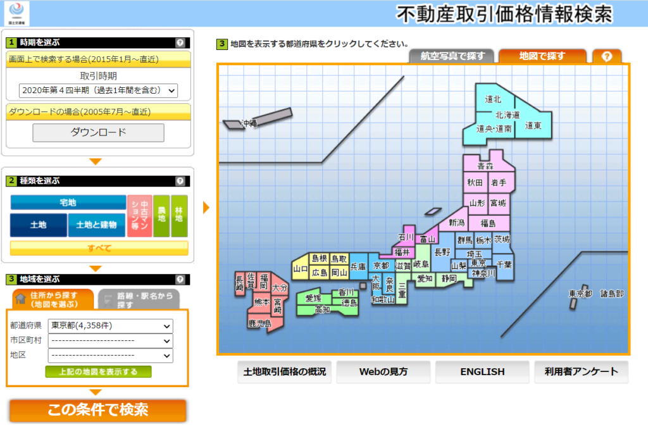Open the ENGLISH version link

[482, 372]
